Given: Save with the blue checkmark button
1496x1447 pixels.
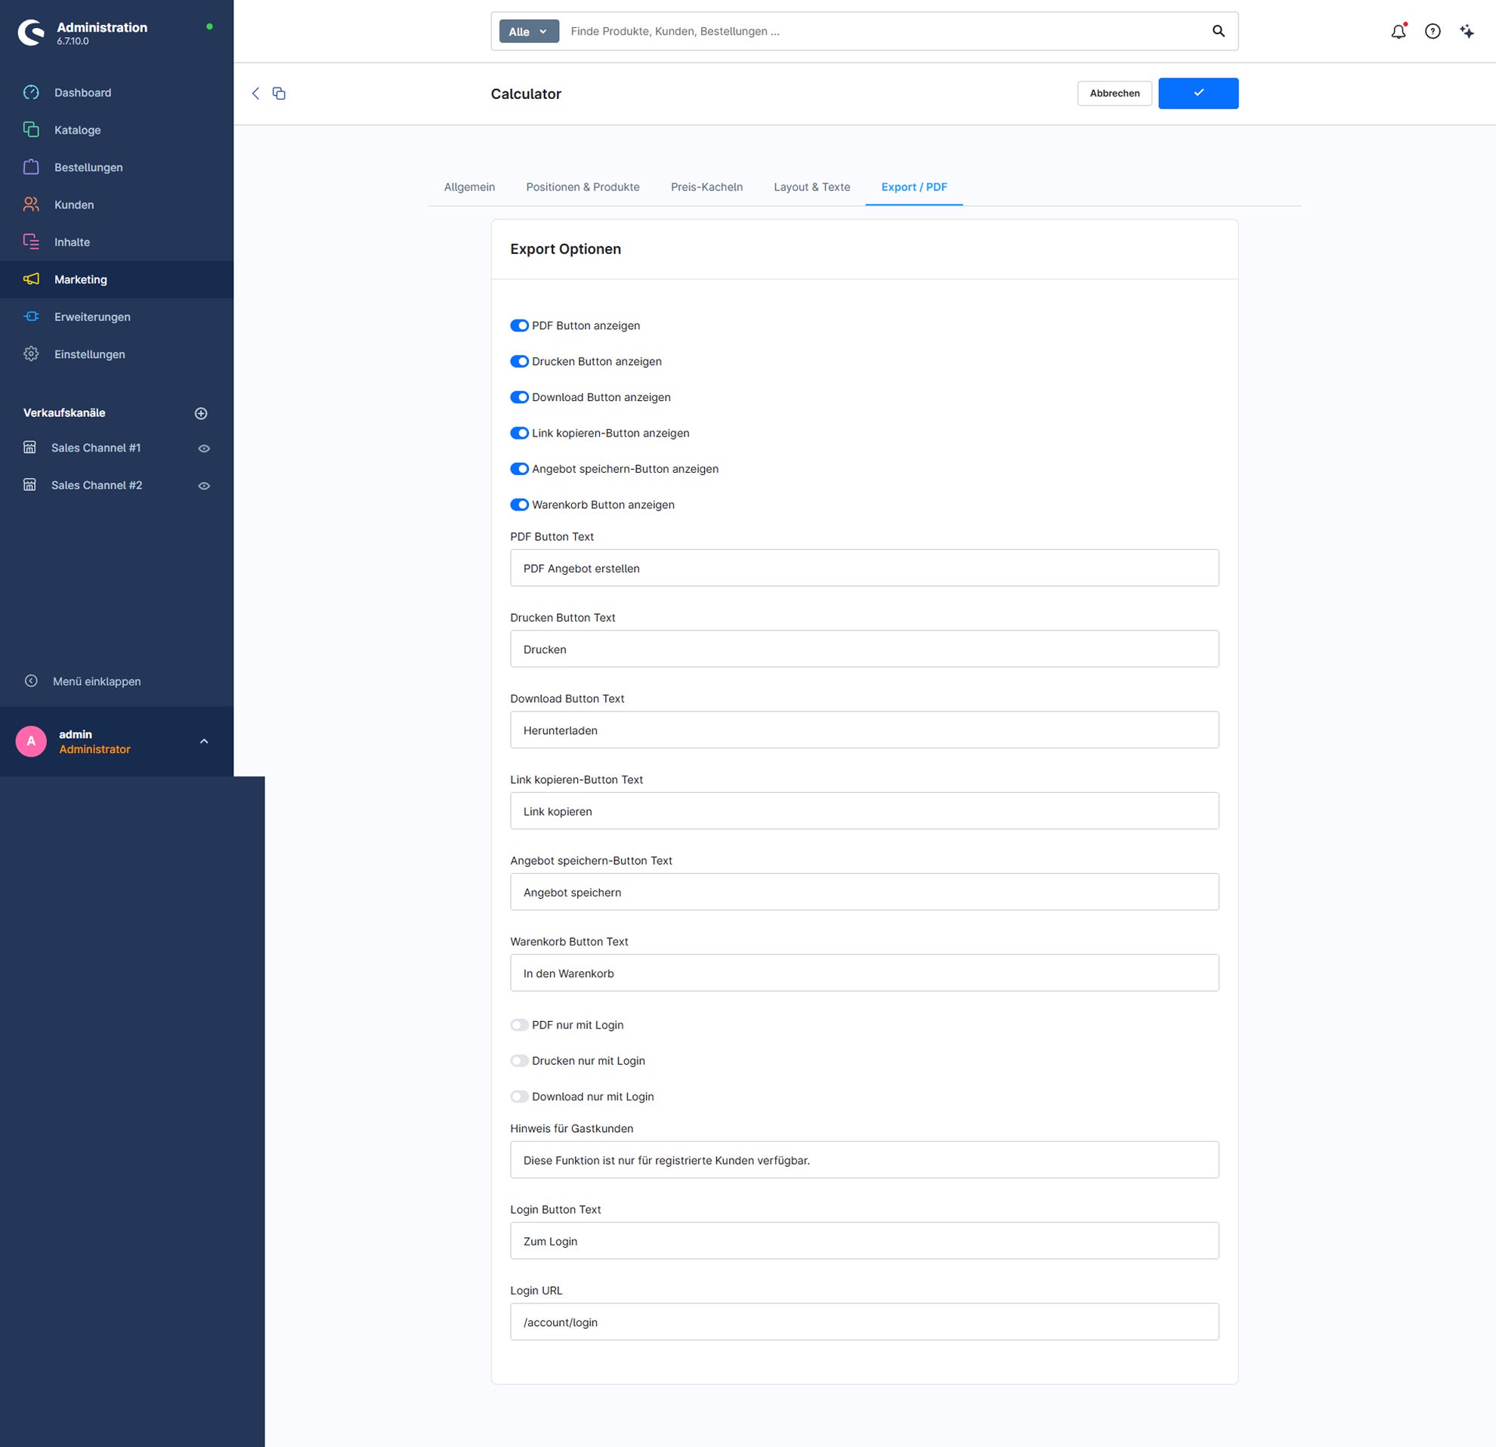Looking at the screenshot, I should click(x=1198, y=93).
